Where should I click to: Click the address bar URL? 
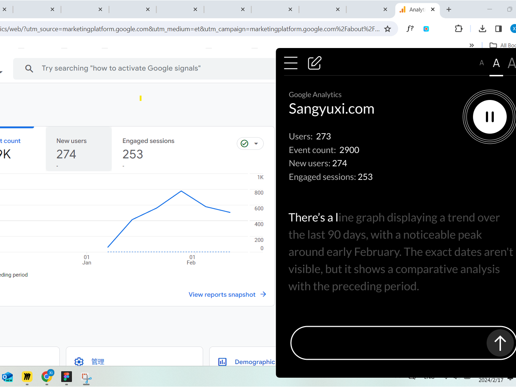point(190,29)
